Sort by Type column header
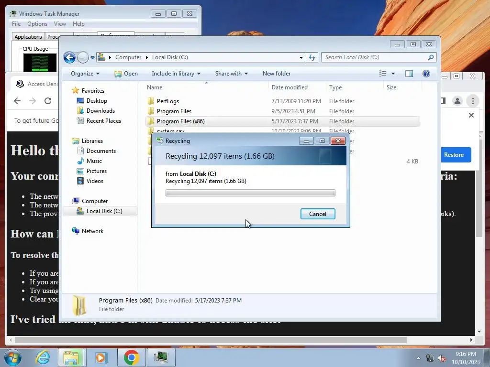This screenshot has height=367, width=490. [x=335, y=87]
